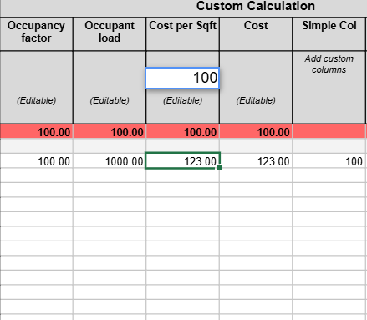Click the Custom Calculation title cell
367x320 pixels.
pos(256,6)
